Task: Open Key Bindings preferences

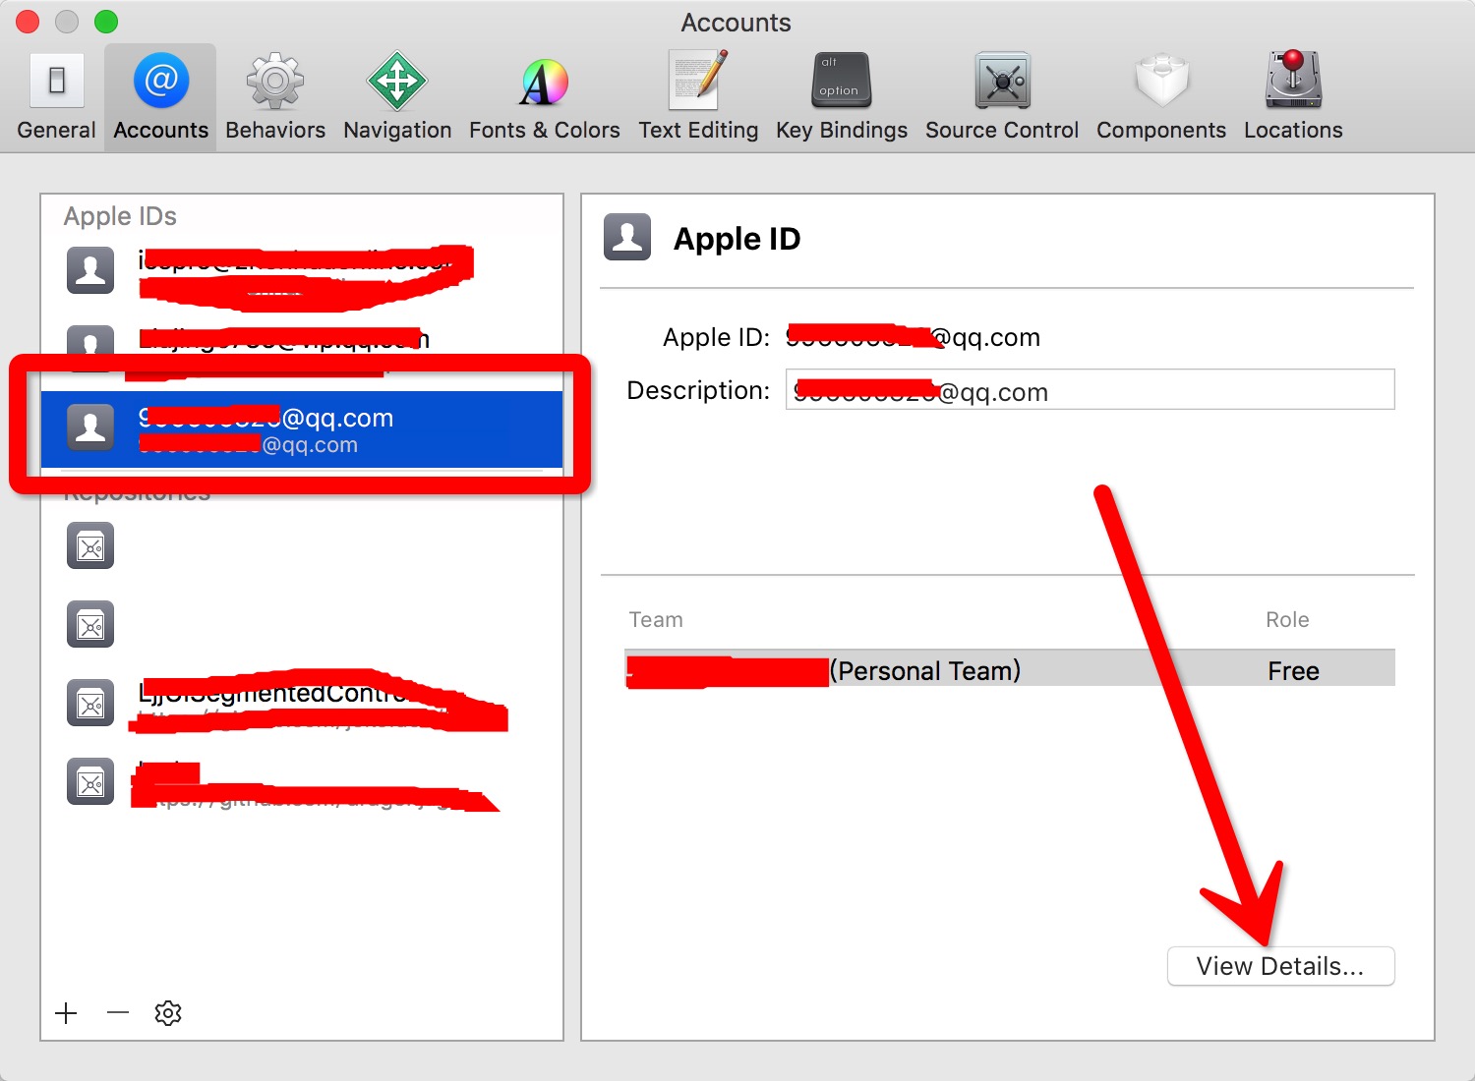Action: tap(842, 96)
